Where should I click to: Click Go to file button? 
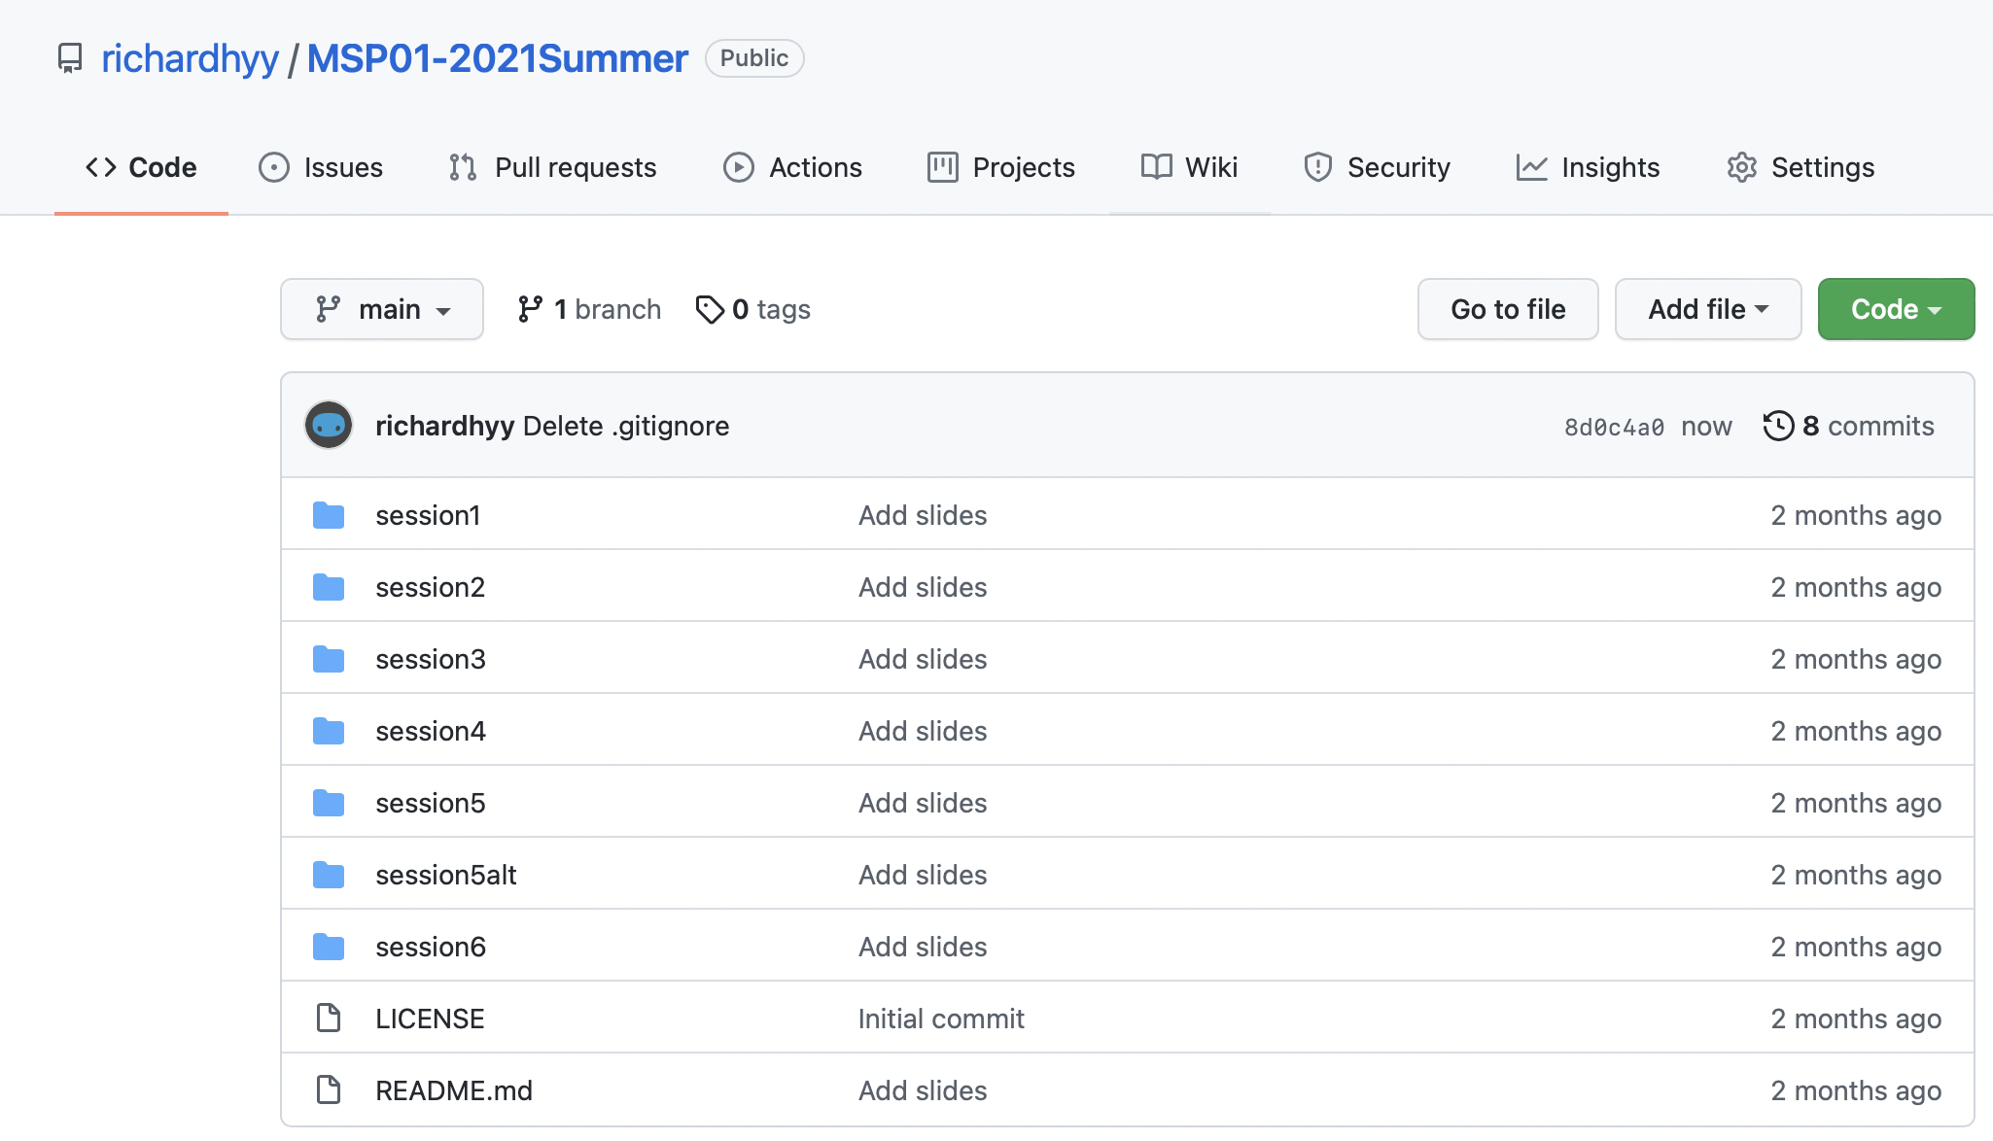(x=1509, y=308)
